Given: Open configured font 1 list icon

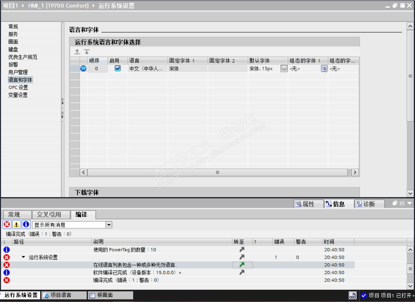Looking at the screenshot, I should [x=324, y=69].
